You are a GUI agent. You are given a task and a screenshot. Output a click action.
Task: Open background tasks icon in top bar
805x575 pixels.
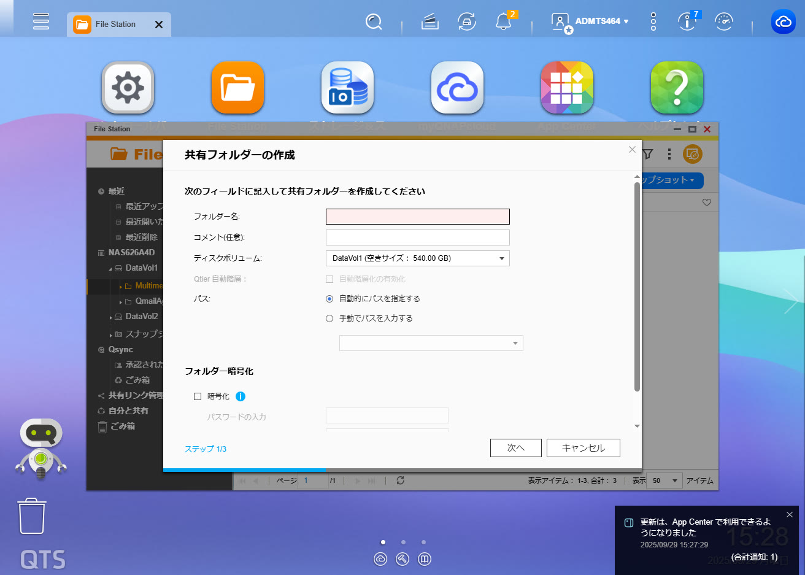coord(429,22)
